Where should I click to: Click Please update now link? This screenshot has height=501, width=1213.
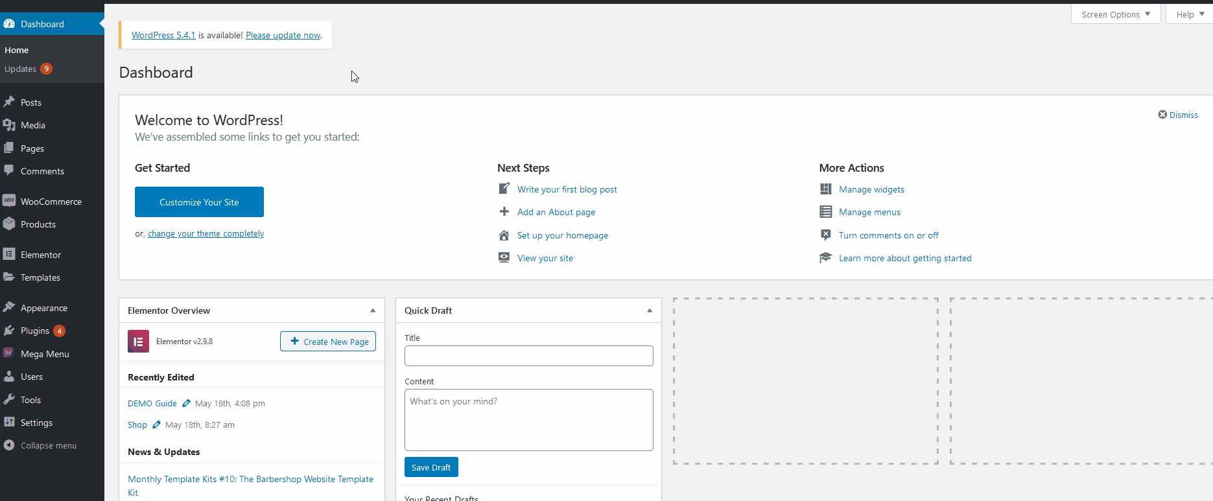pyautogui.click(x=283, y=35)
